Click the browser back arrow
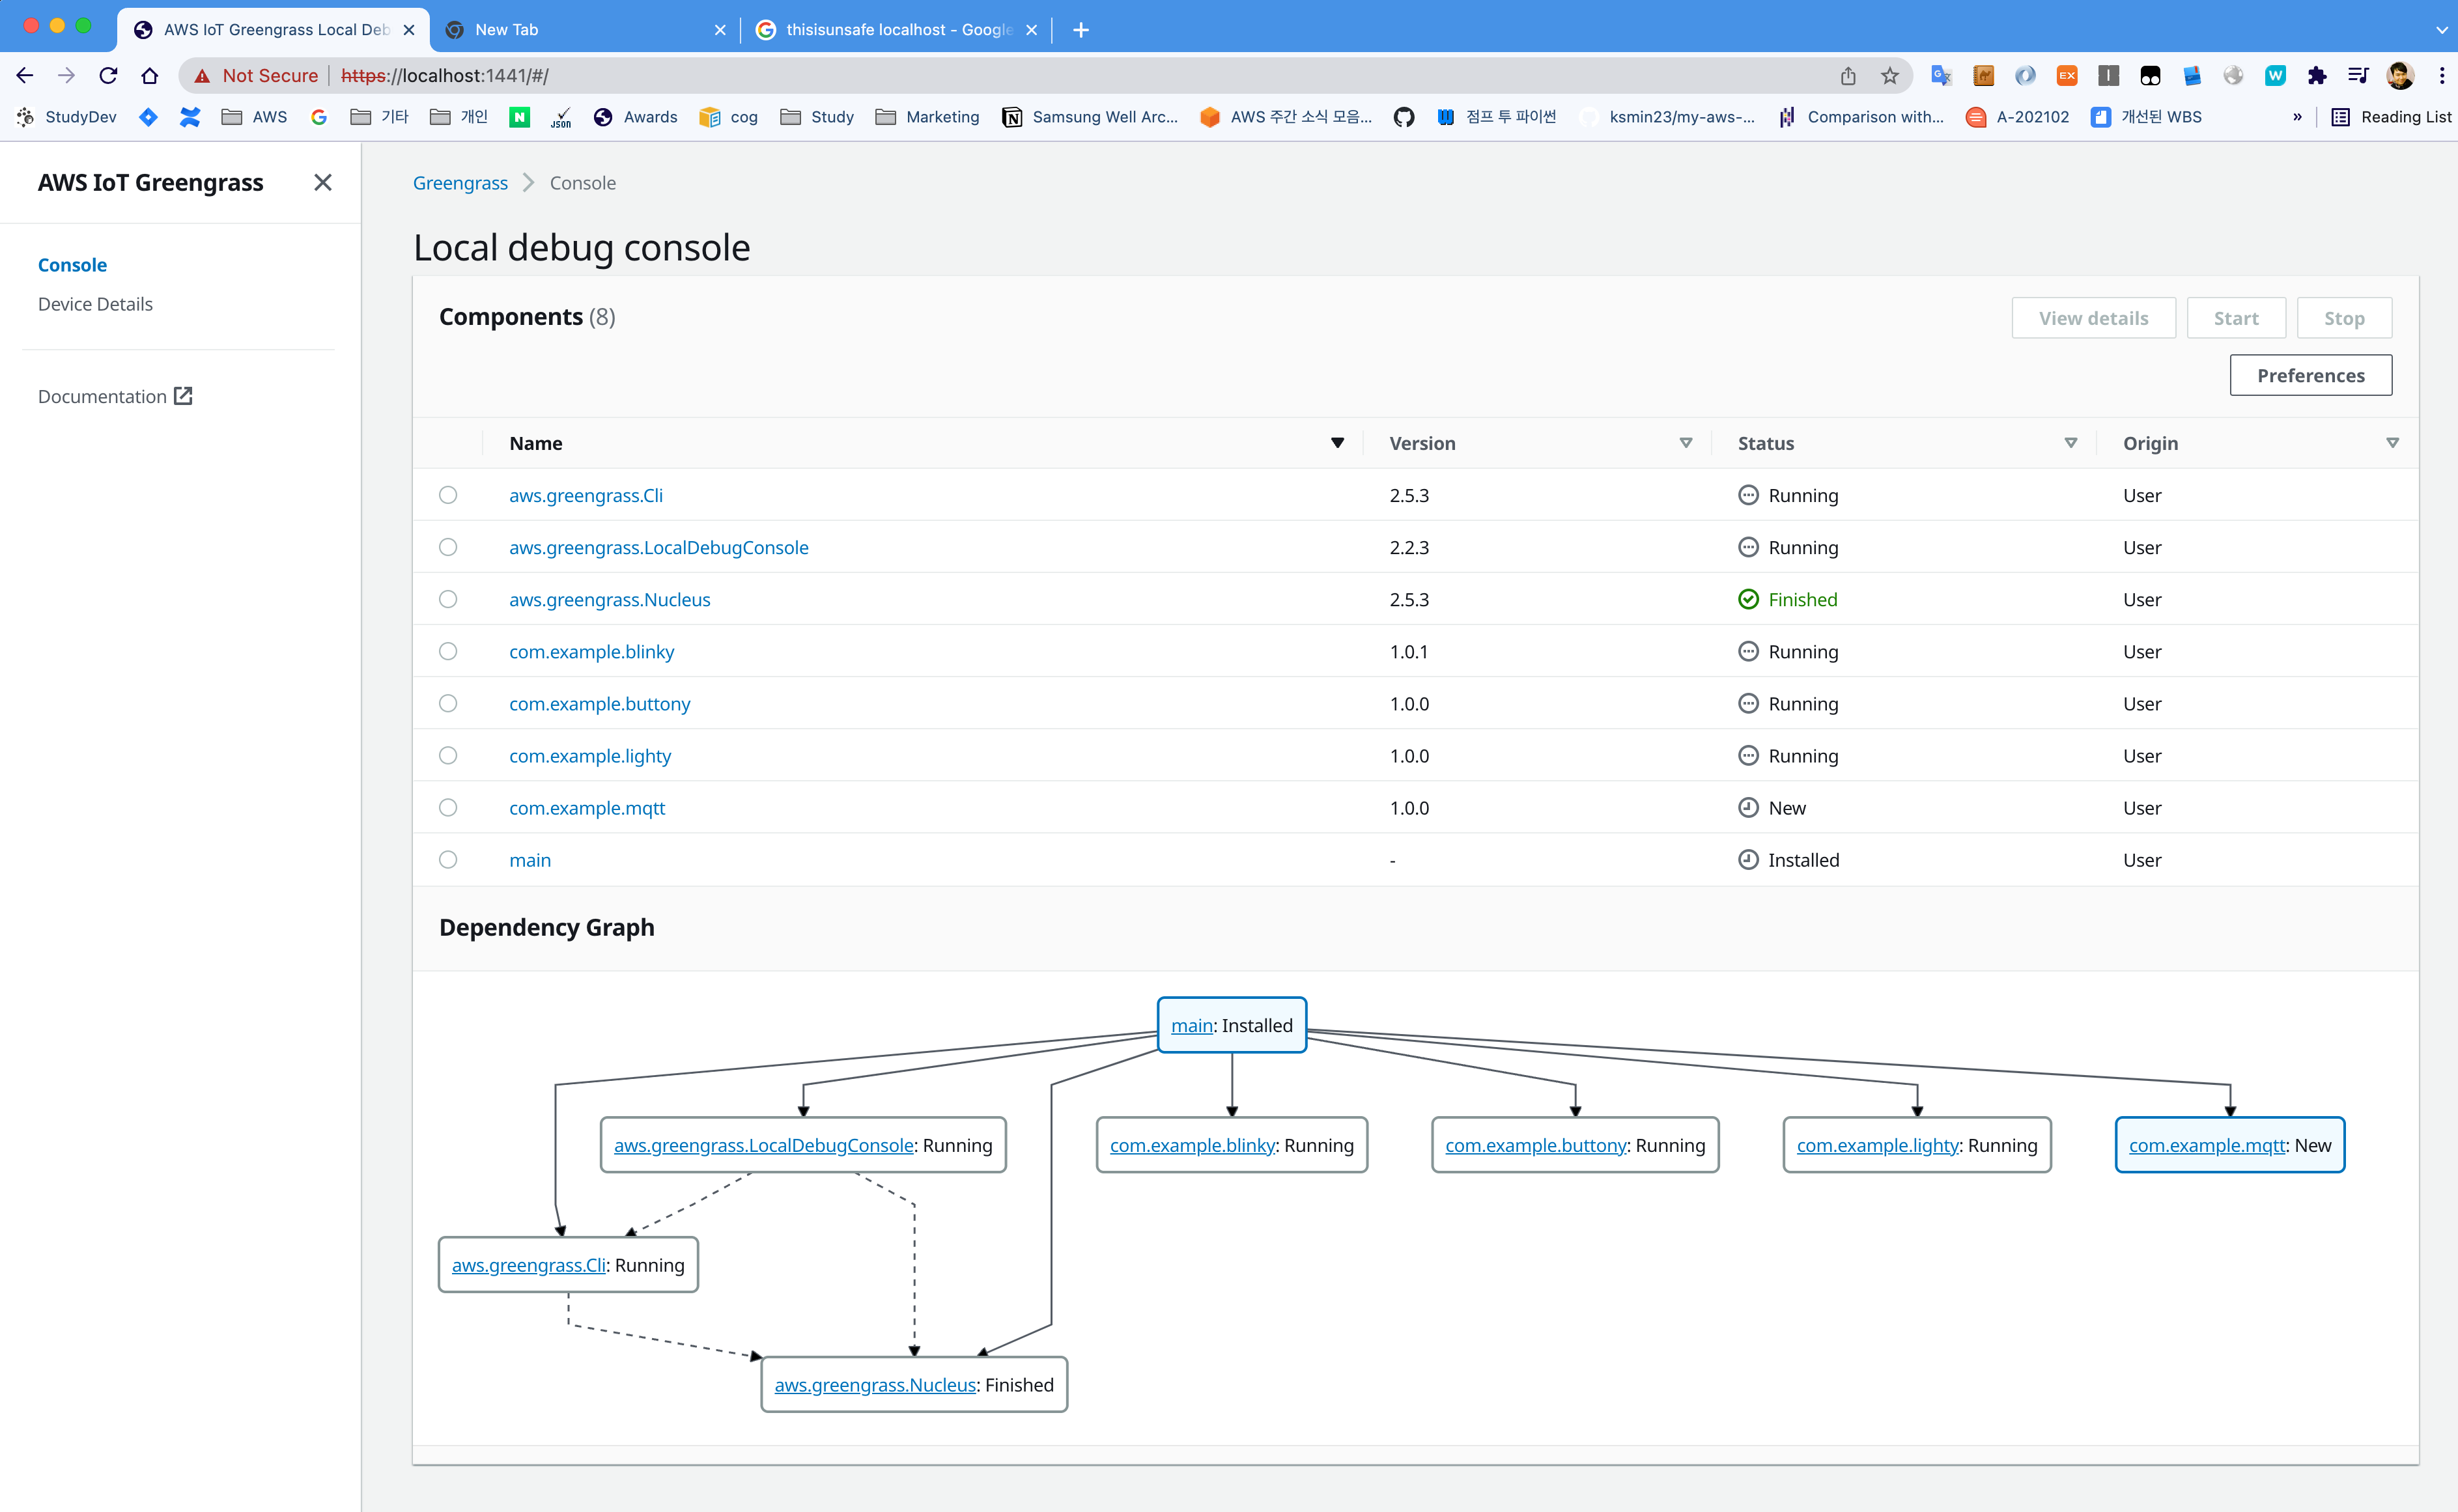Viewport: 2458px width, 1512px height. [25, 75]
